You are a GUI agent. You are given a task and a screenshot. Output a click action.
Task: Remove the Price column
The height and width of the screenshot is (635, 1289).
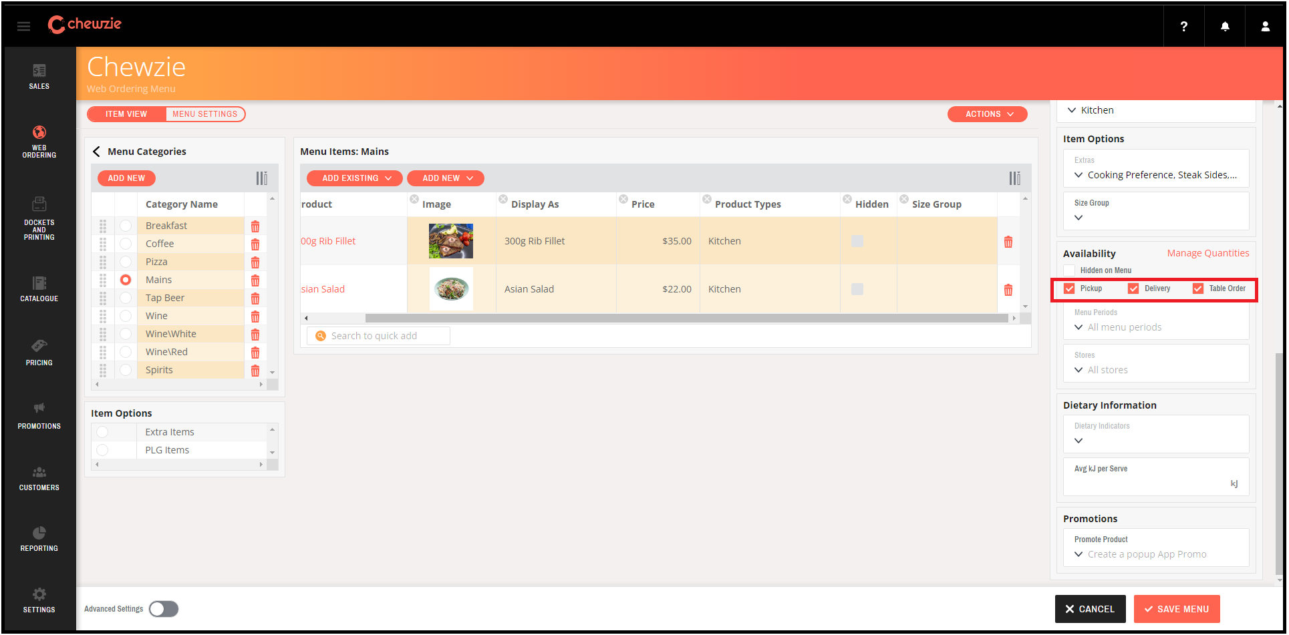(x=623, y=199)
